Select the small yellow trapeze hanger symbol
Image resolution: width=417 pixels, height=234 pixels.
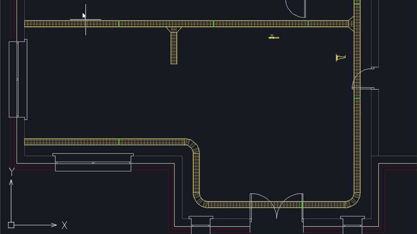(x=274, y=37)
